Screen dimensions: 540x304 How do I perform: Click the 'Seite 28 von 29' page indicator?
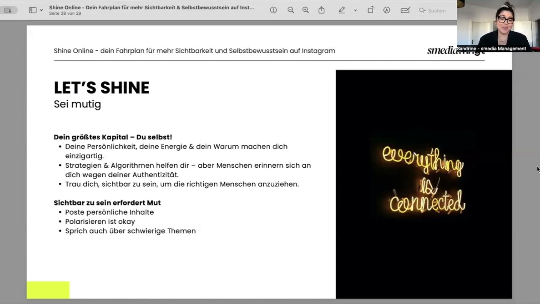[x=65, y=14]
